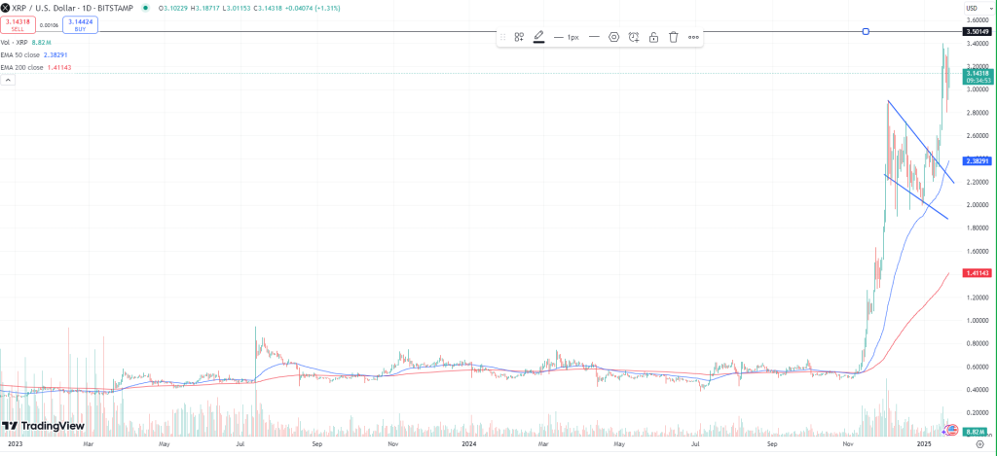Screen dimensions: 997x456
Task: Click the 2024 label on time axis
Action: click(469, 444)
